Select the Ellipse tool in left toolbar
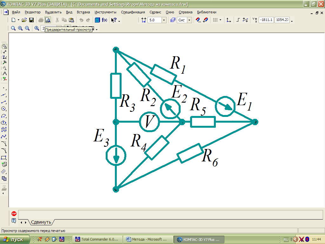Screen dimensions: 325x244 [x=4, y=123]
